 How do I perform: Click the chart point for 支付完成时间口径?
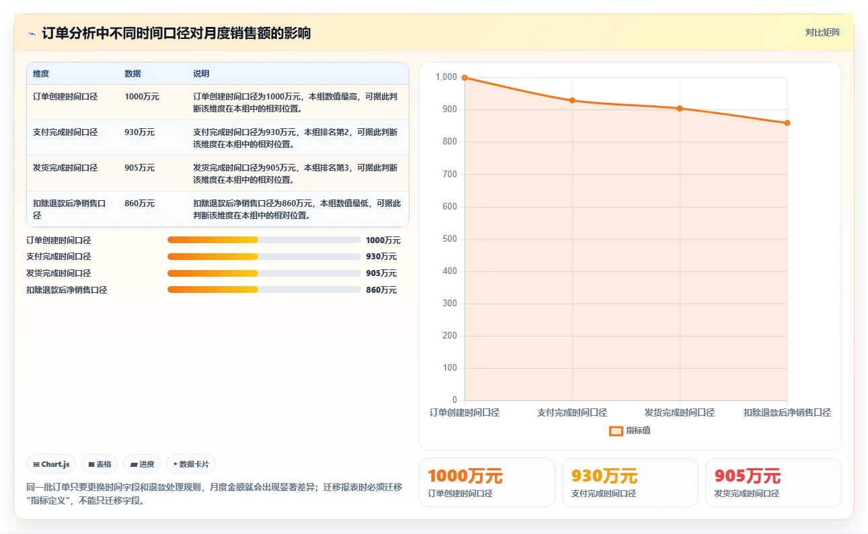click(572, 101)
